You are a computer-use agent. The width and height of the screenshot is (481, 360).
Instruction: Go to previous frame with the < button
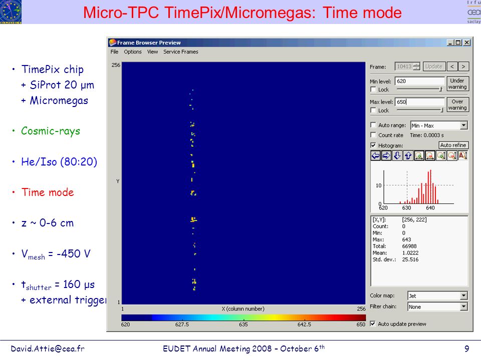pyautogui.click(x=452, y=66)
